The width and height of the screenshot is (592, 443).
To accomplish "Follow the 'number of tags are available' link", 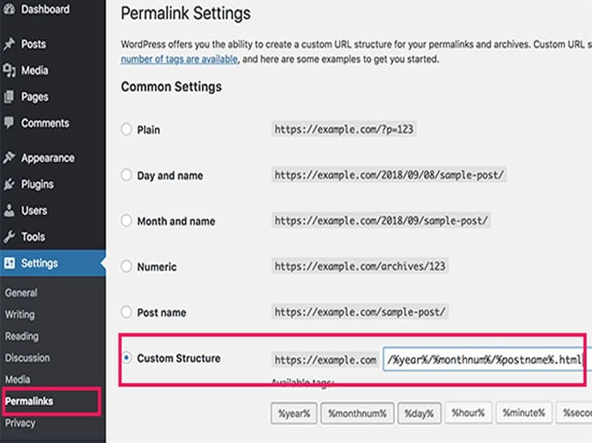I will [179, 59].
